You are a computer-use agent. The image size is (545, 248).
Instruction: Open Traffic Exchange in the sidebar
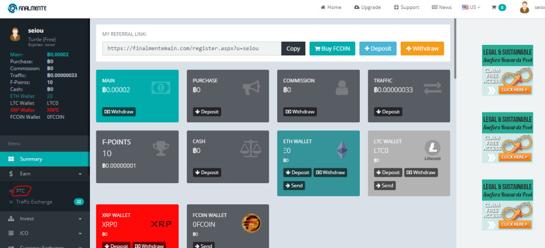click(x=34, y=202)
